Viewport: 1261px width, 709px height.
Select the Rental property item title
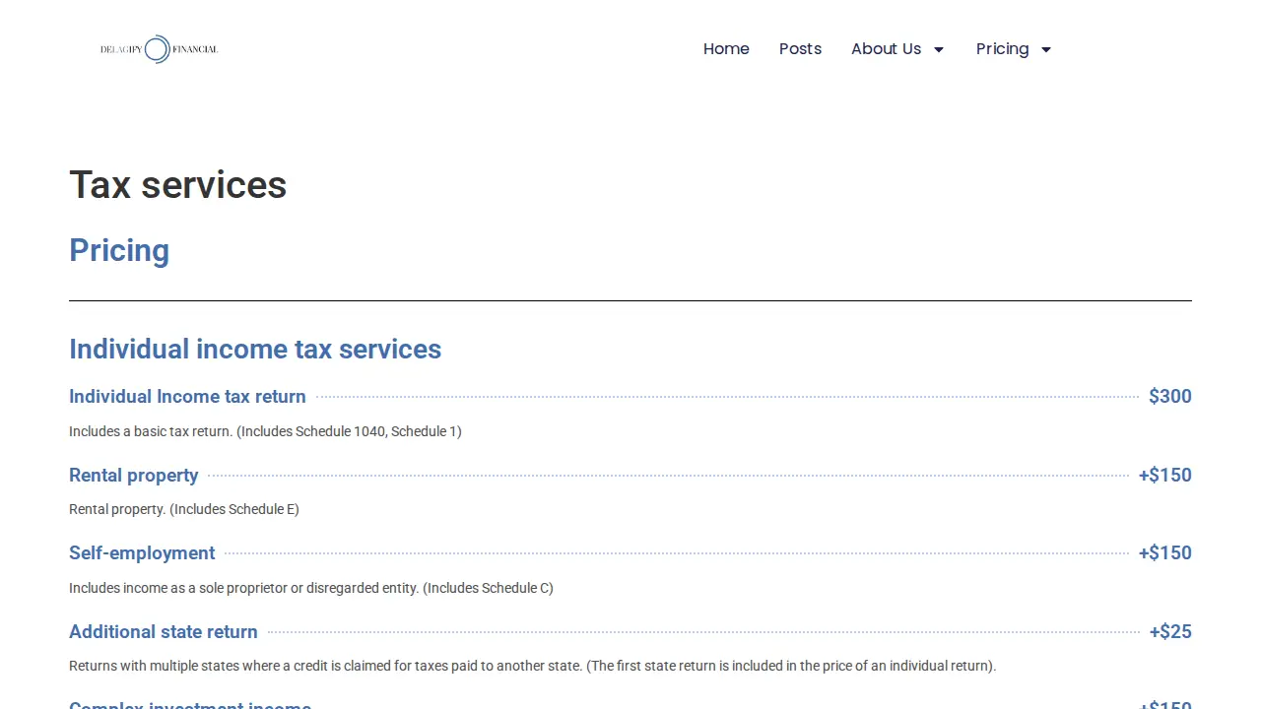coord(134,476)
